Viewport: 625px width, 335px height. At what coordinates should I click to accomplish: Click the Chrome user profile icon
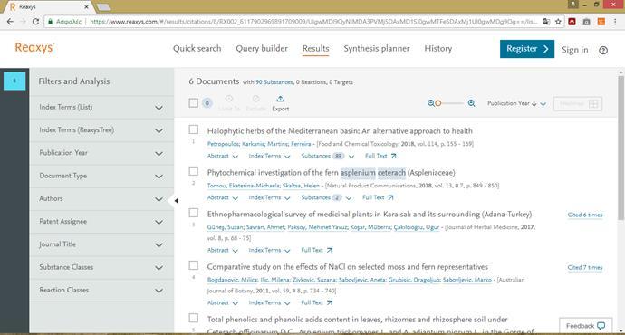(572, 5)
